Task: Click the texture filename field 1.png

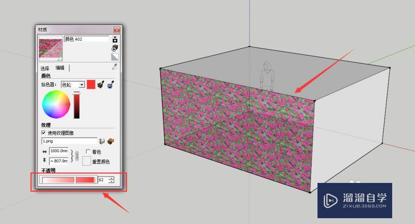Action: pyautogui.click(x=70, y=141)
